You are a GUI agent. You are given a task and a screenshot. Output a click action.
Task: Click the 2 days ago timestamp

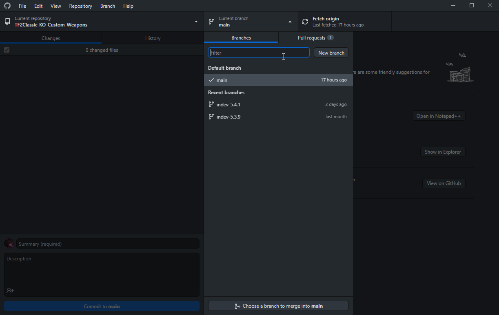click(x=336, y=104)
